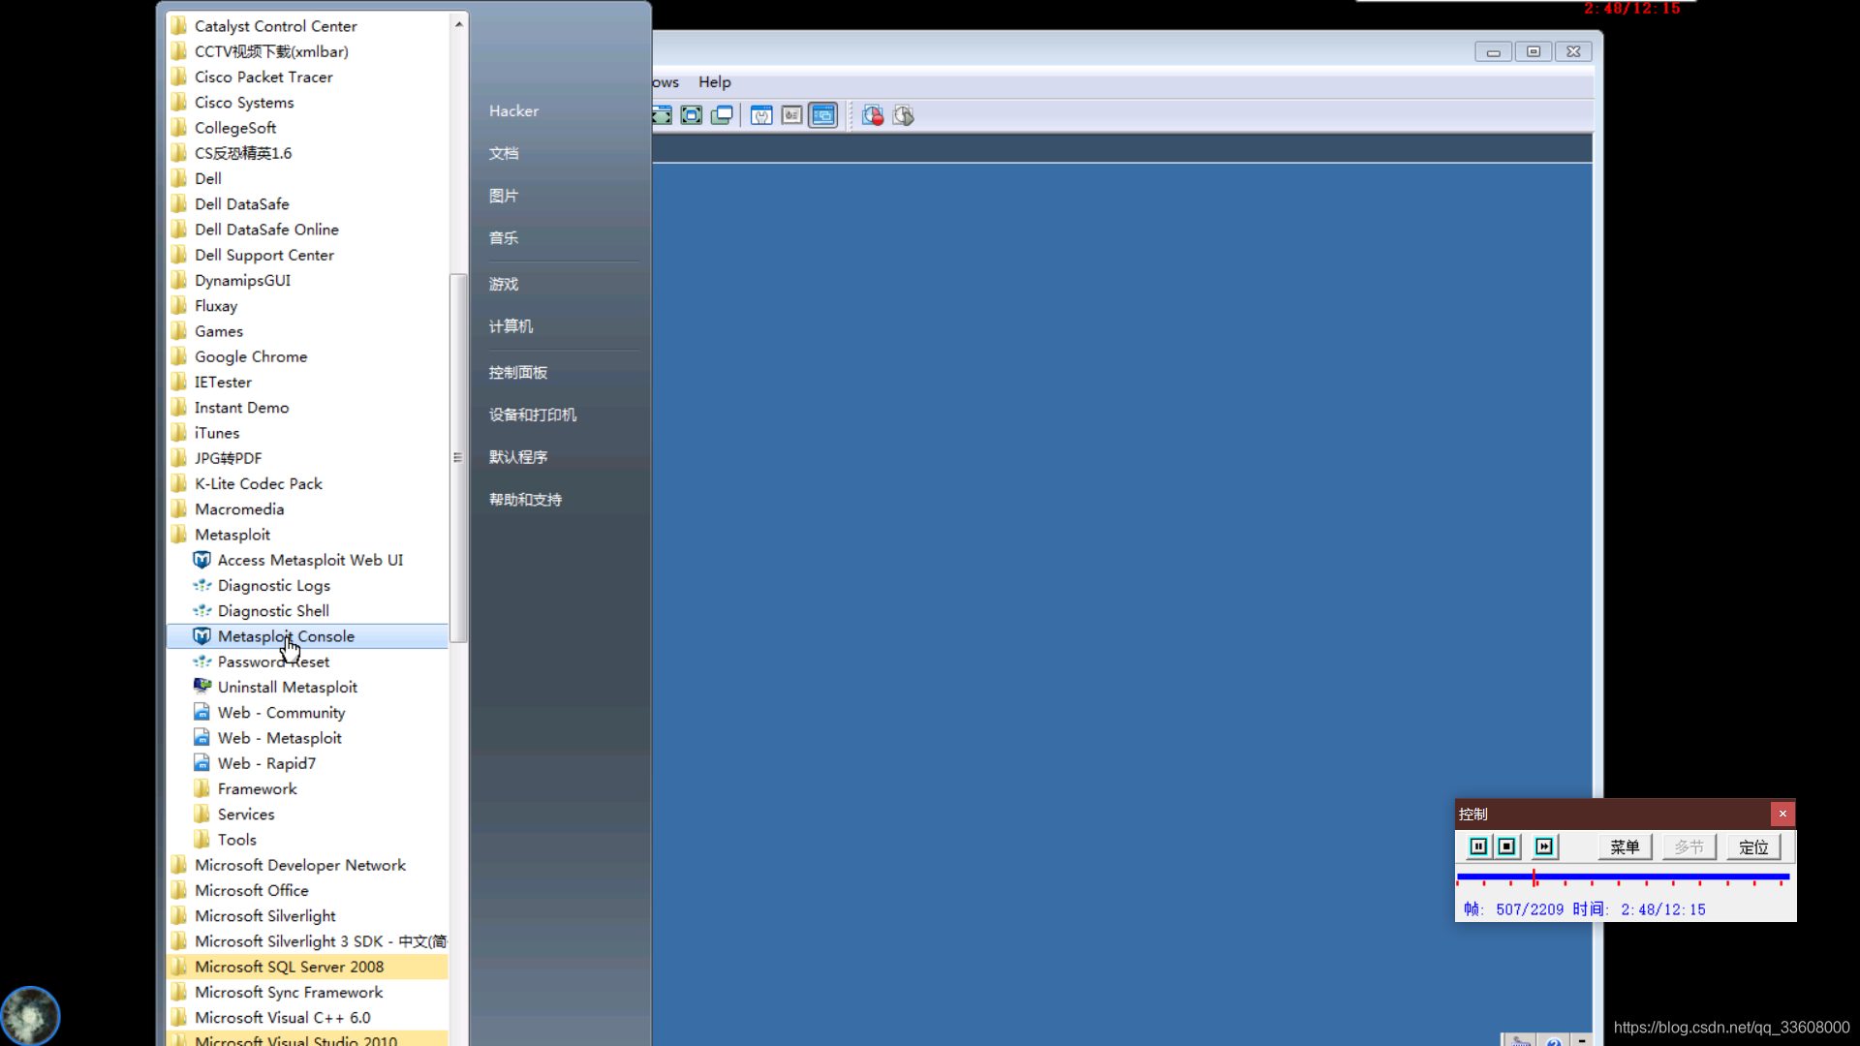Open Hacker user folder in start menu
This screenshot has width=1860, height=1046.
click(513, 111)
